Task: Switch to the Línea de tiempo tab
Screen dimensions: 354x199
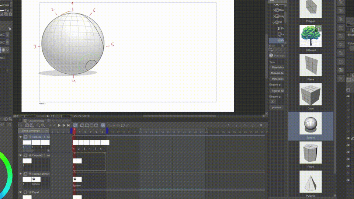Action: pyautogui.click(x=35, y=121)
